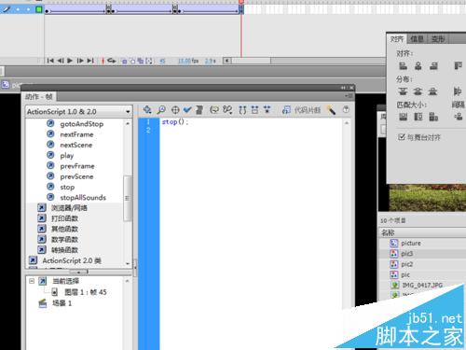Click the insert target path crosshair icon

click(175, 110)
